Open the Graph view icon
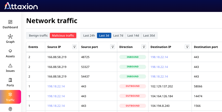The image size is (222, 112). click(x=10, y=37)
